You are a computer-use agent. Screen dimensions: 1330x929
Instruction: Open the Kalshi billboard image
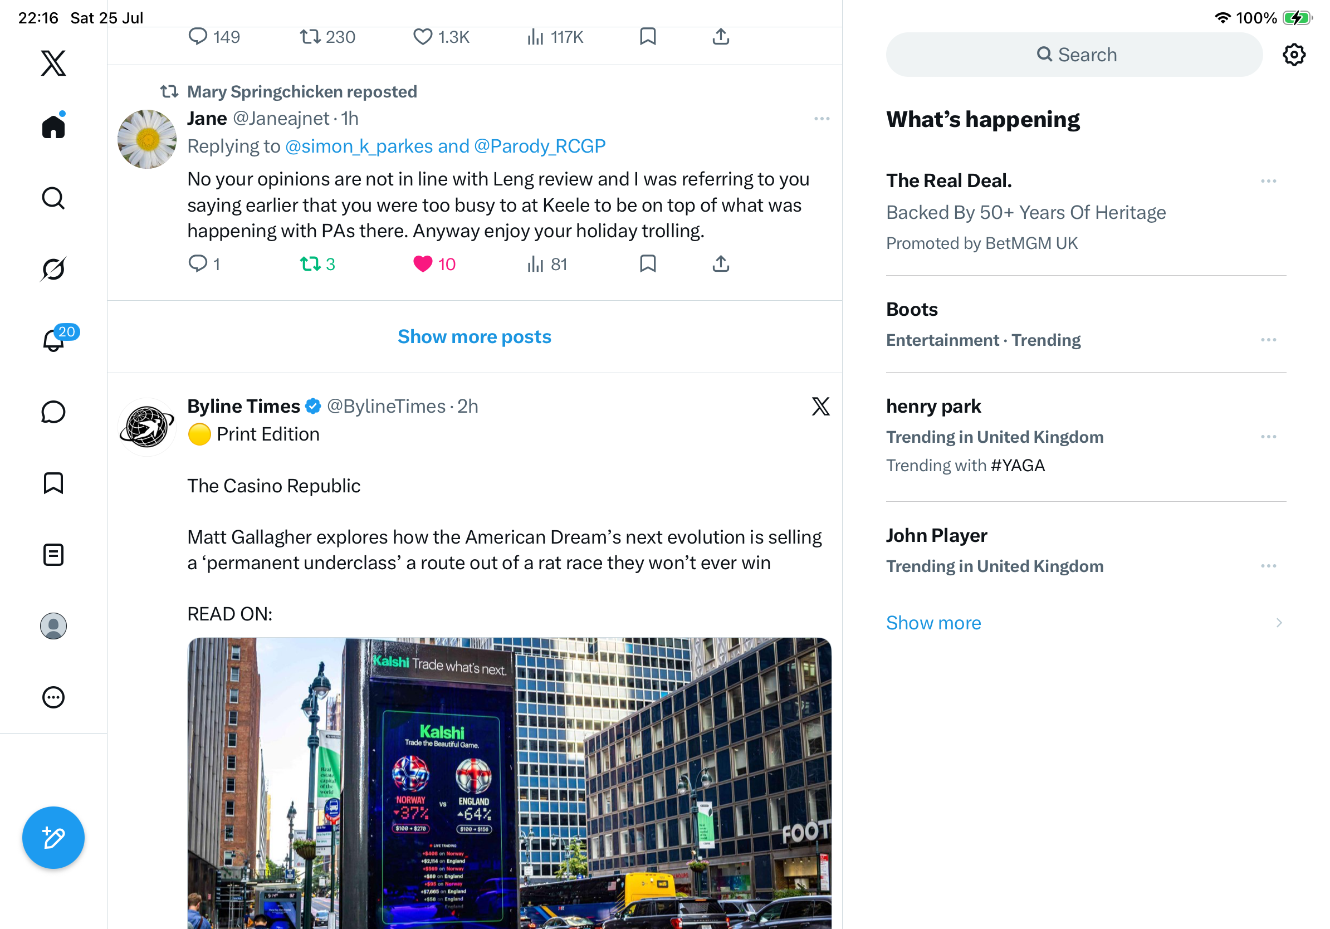click(x=509, y=783)
